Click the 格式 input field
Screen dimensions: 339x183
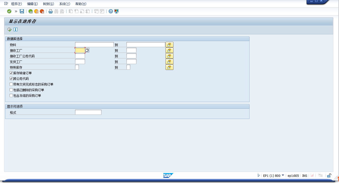(x=88, y=112)
